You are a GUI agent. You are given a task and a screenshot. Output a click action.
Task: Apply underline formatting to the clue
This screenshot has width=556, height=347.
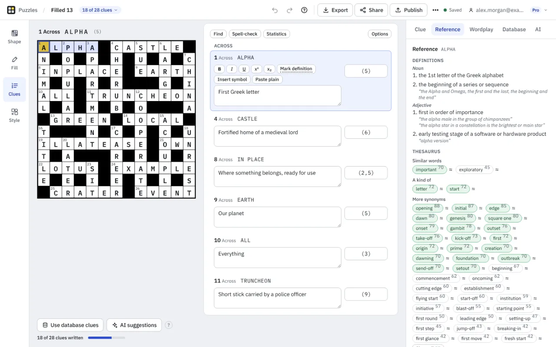tap(244, 69)
